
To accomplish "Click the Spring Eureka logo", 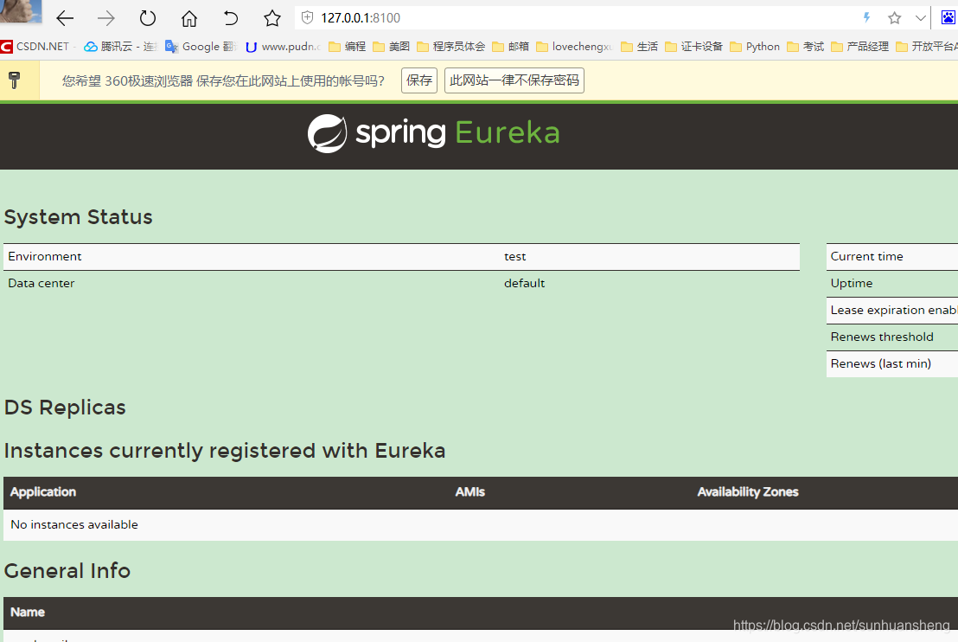I will click(x=433, y=134).
